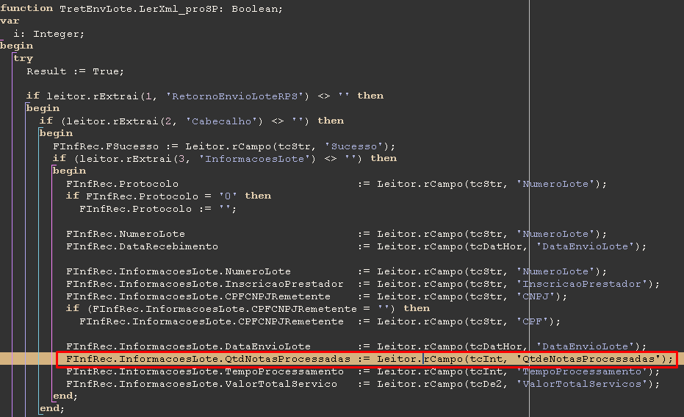This screenshot has height=417, width=684.
Task: Click the 'QtdeNotasProcessadas' string literal
Action: [x=588, y=359]
